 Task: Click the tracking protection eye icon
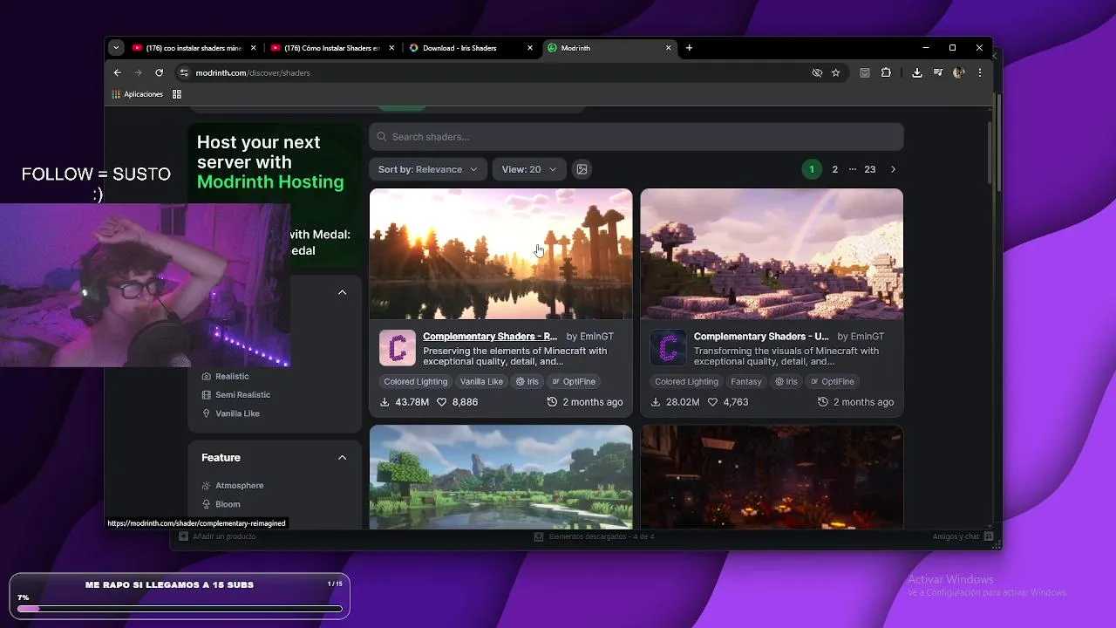tap(817, 72)
